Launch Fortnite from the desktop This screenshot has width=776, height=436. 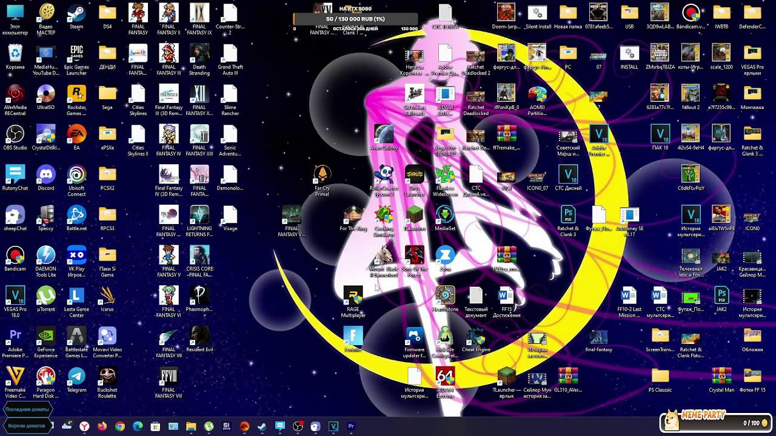point(353,340)
